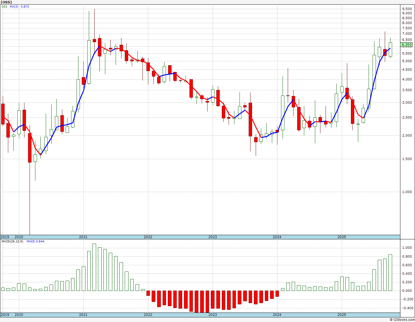
Task: Click the 9.500 price axis label
Action: click(x=407, y=9)
